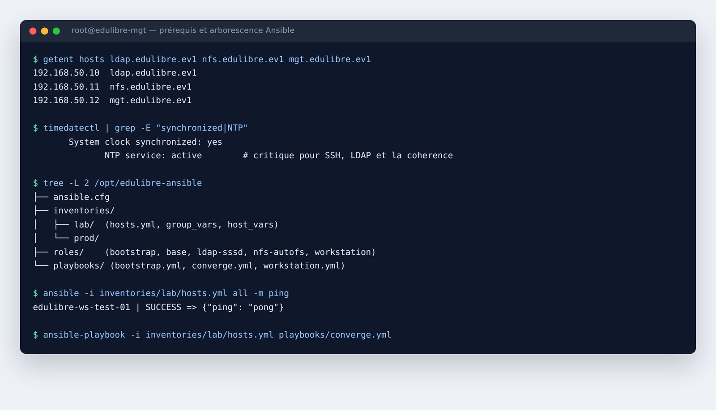This screenshot has width=716, height=410.
Task: Click the "getent hosts" command line
Action: pos(202,59)
